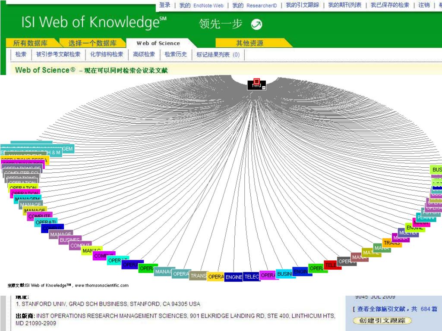Click the 创建引文跟踪 button
442x331 pixels.
point(382,320)
